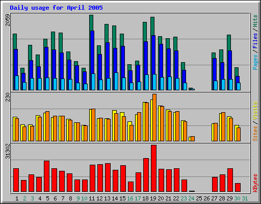Screen dimensions: 261x204
Task: Click the orange visits bar for day 19
Action: point(154,117)
